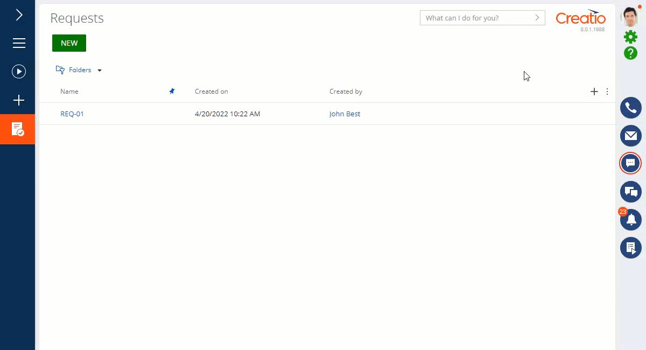Click the Created on column header
Image resolution: width=646 pixels, height=350 pixels.
(212, 92)
